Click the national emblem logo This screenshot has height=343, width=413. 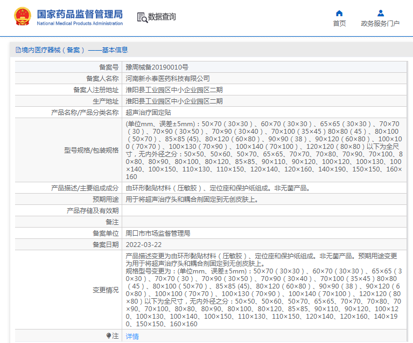point(23,16)
